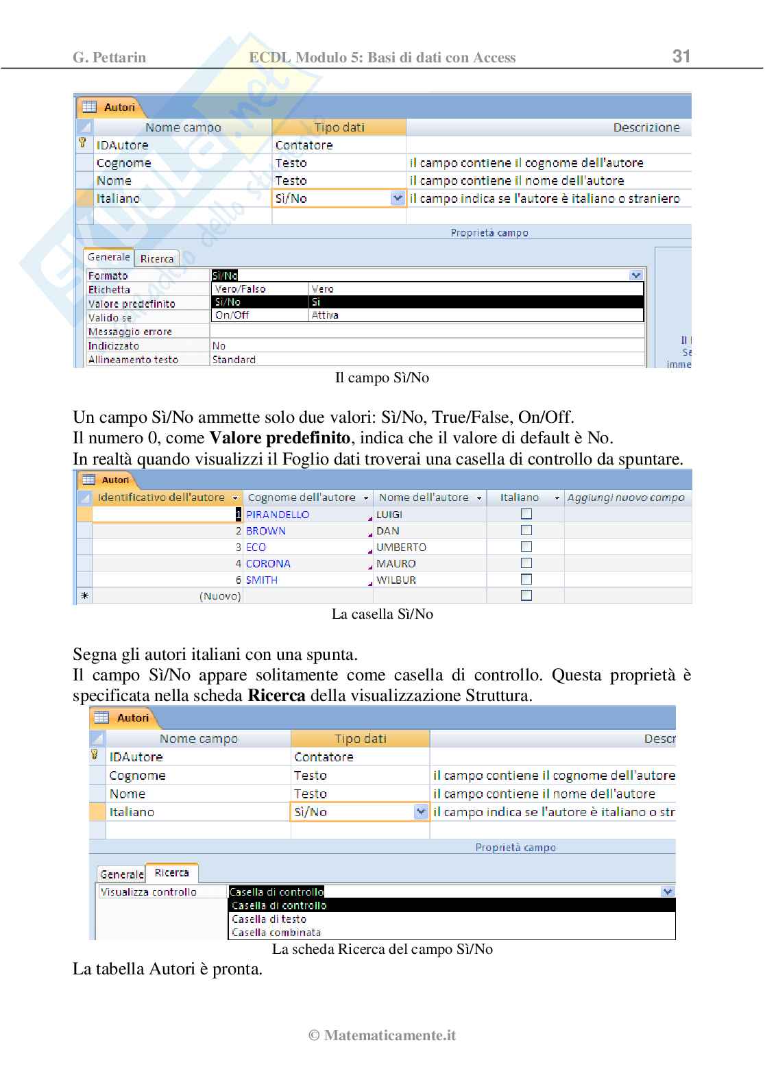Click the key icon in the bottom design view
Image resolution: width=765 pixels, height=1082 pixels.
[95, 755]
